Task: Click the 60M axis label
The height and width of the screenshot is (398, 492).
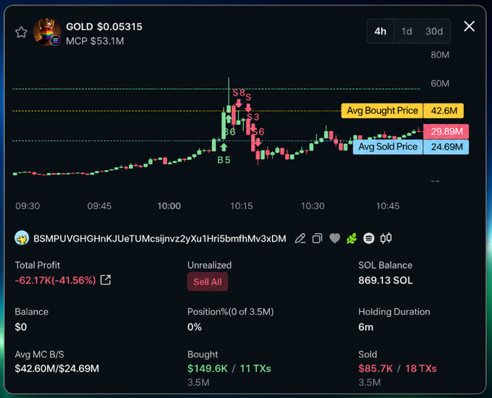Action: point(440,83)
